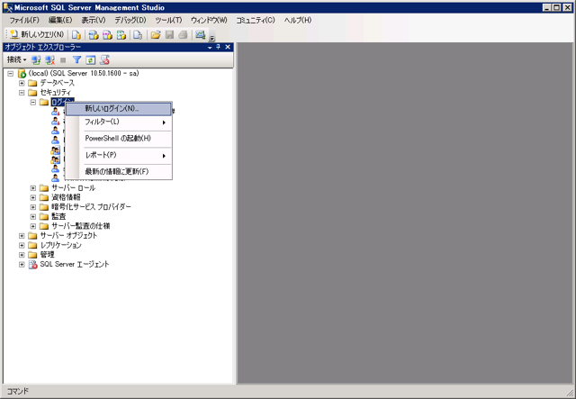Click the save disk icon in toolbar
The height and width of the screenshot is (399, 576).
point(169,35)
